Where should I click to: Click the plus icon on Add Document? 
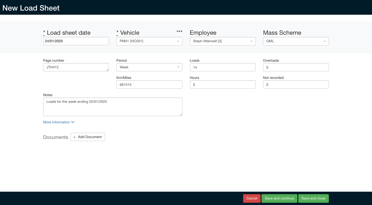pos(74,137)
